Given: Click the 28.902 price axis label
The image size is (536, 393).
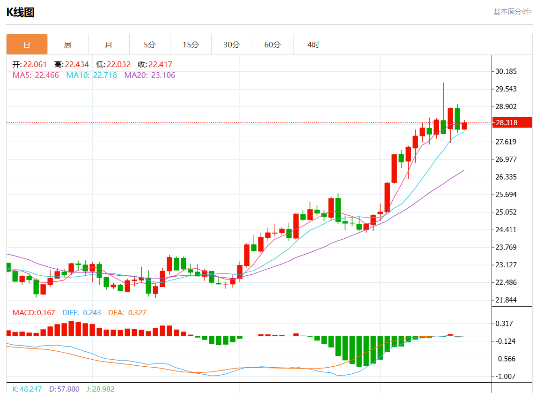Looking at the screenshot, I should [x=506, y=106].
